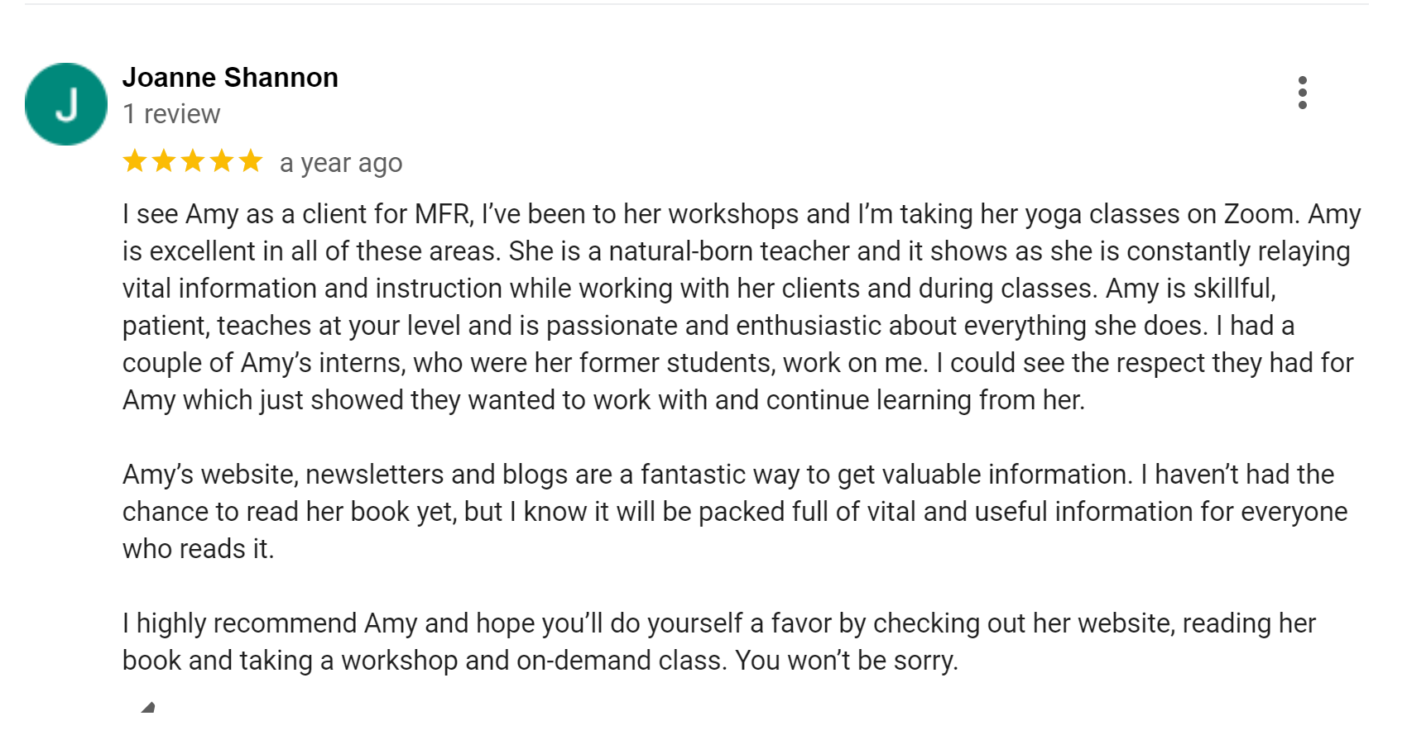
Task: Click the text "You won't be sorry."
Action: (x=847, y=661)
